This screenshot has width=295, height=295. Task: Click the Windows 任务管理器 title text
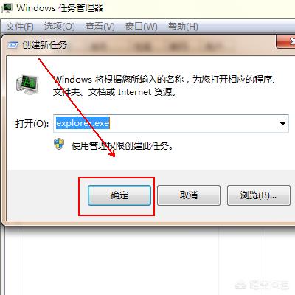pos(60,8)
